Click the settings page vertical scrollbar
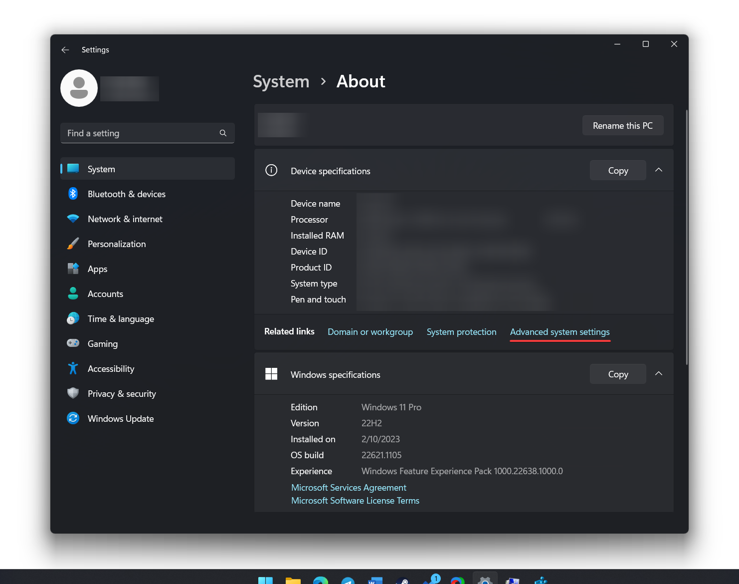This screenshot has width=739, height=584. pyautogui.click(x=687, y=237)
